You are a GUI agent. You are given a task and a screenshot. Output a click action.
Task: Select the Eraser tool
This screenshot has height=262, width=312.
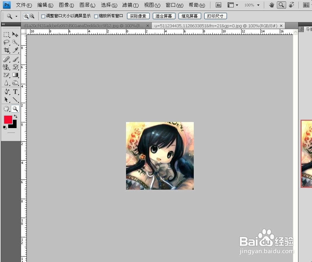coord(6,75)
